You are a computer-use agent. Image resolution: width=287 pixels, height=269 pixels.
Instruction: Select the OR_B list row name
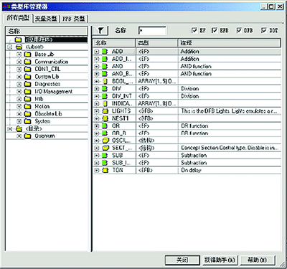tap(119, 133)
